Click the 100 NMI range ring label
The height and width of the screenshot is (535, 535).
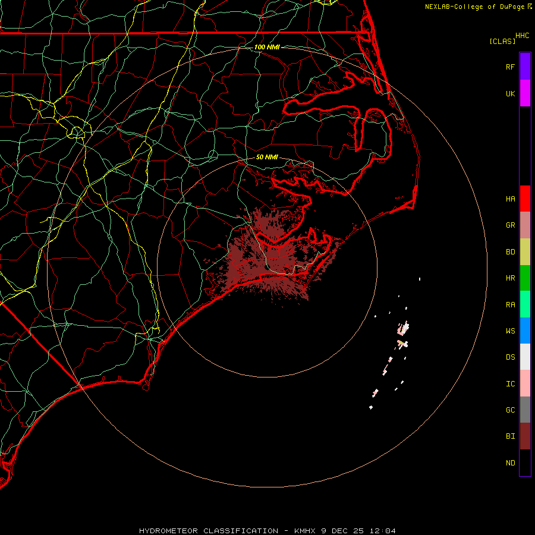[x=267, y=47]
